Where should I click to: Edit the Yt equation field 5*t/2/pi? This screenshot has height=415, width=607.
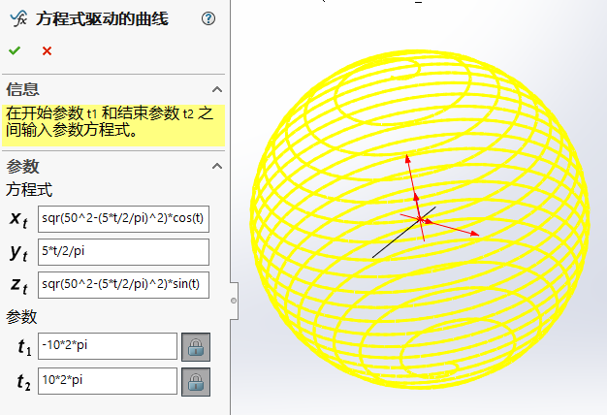click(x=123, y=252)
